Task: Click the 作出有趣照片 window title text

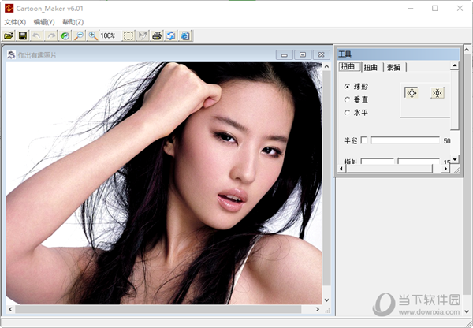Action: point(37,55)
